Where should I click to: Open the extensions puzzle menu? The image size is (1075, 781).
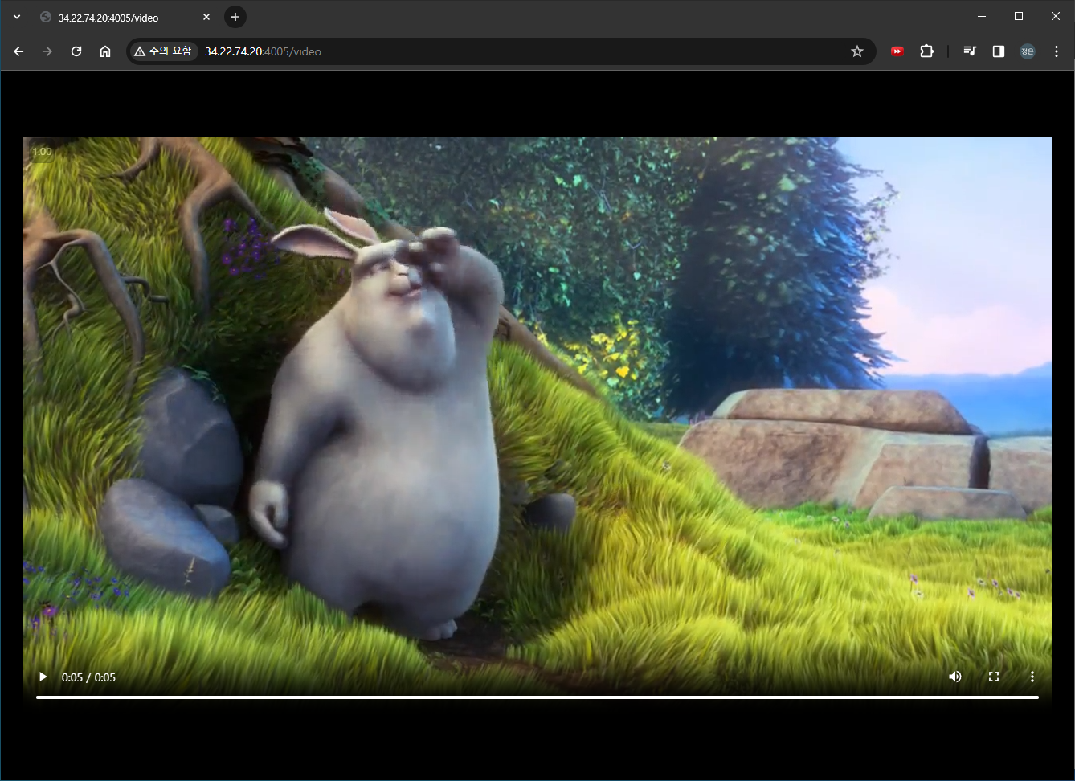926,51
